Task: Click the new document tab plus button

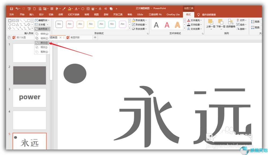Action: pyautogui.click(x=95, y=38)
